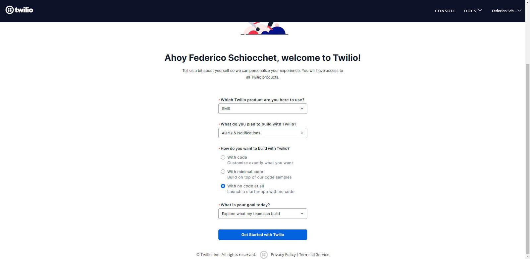Image resolution: width=530 pixels, height=259 pixels.
Task: Select the With minimal code option
Action: click(x=223, y=172)
